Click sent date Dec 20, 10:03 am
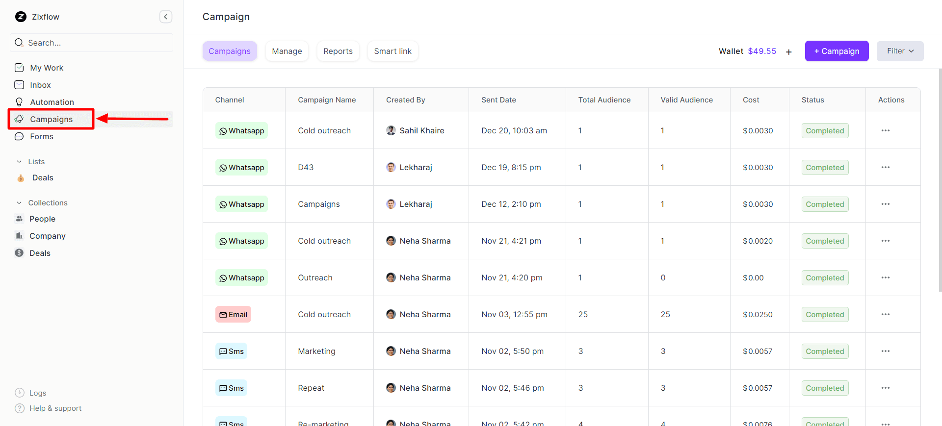Image resolution: width=942 pixels, height=426 pixels. (514, 130)
